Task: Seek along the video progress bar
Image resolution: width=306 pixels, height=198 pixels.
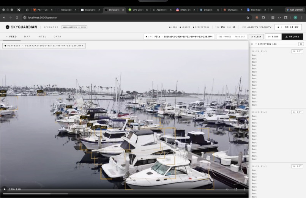Action: 124,194
